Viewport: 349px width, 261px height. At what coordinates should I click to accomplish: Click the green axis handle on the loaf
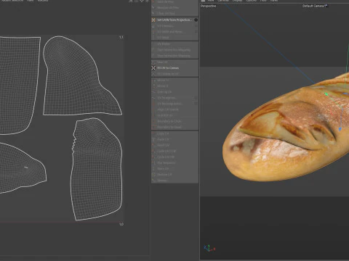(326, 94)
